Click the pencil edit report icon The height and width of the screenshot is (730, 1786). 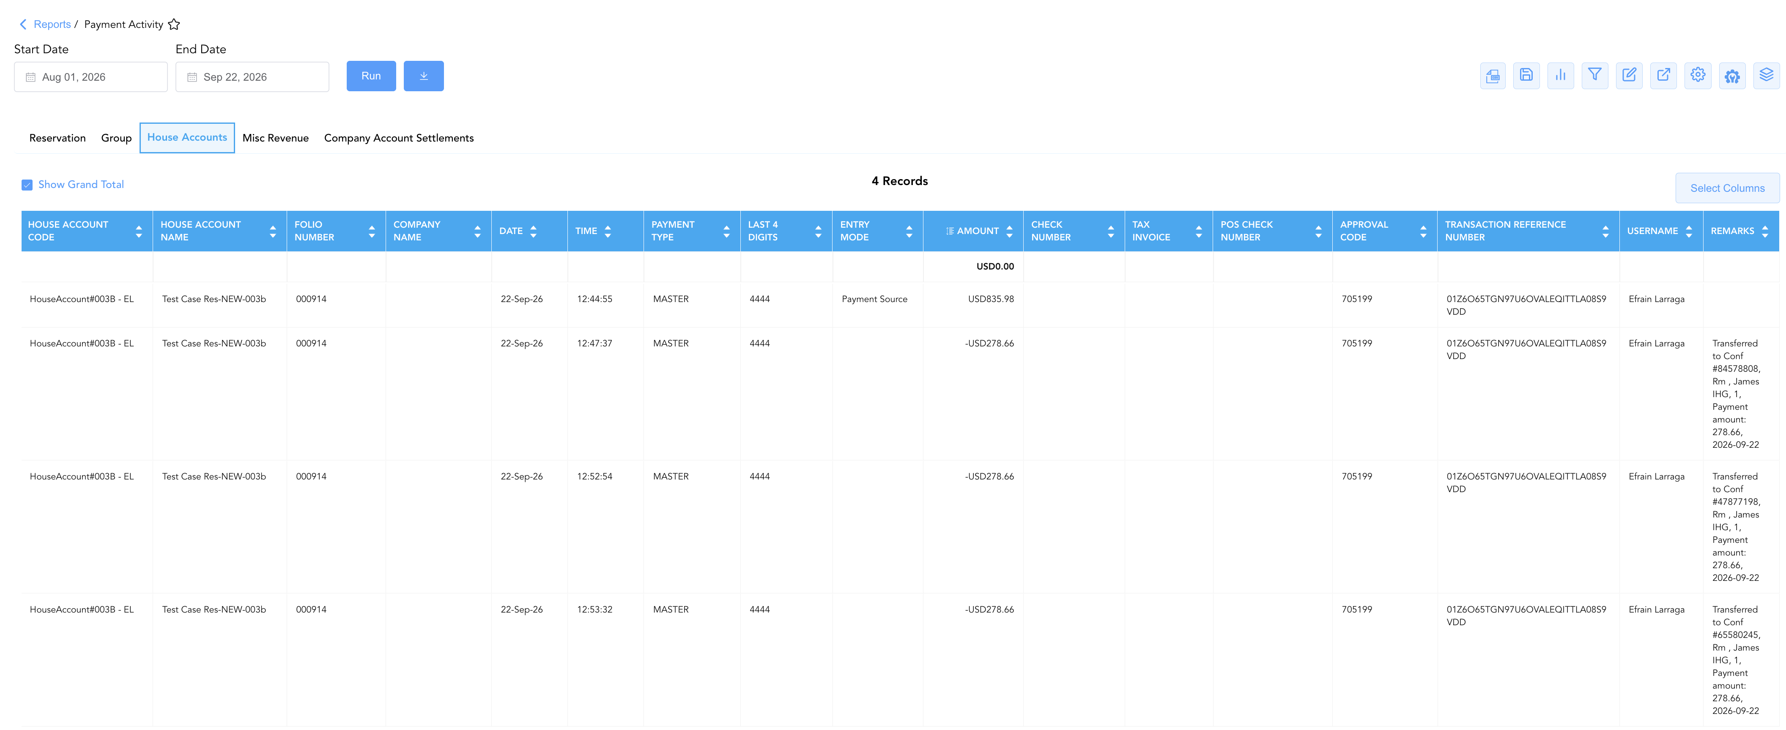click(x=1629, y=76)
